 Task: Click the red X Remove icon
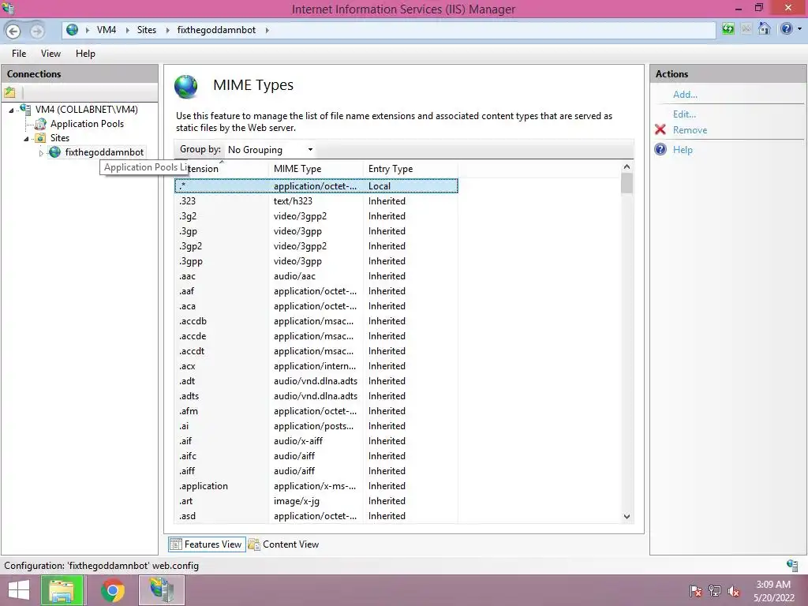(660, 129)
